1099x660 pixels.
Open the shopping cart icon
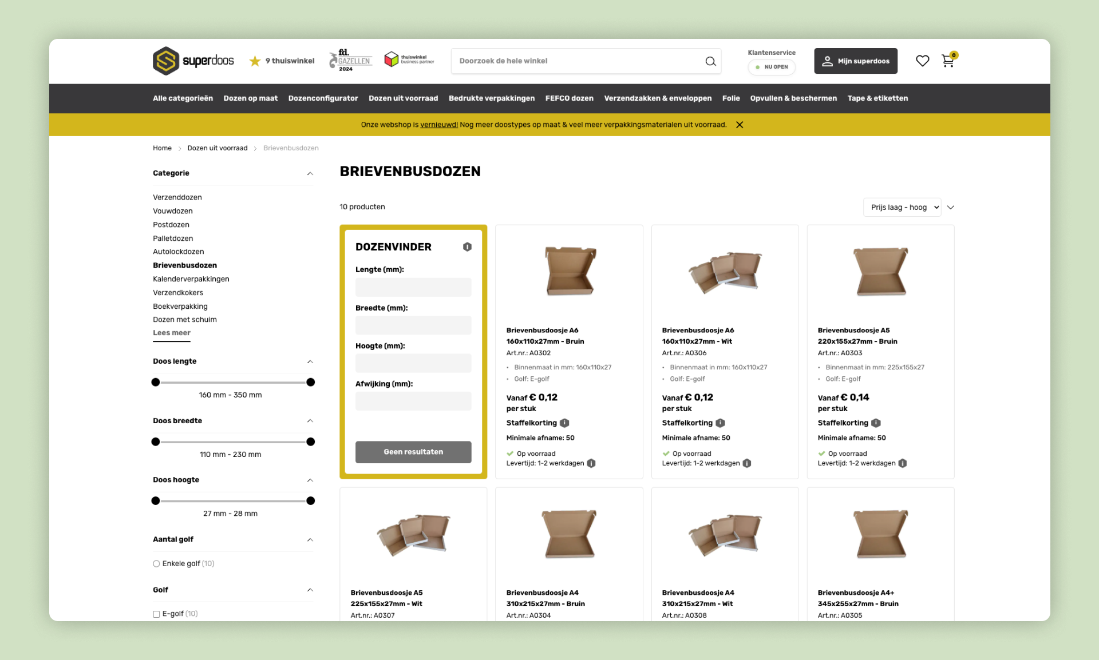tap(949, 59)
